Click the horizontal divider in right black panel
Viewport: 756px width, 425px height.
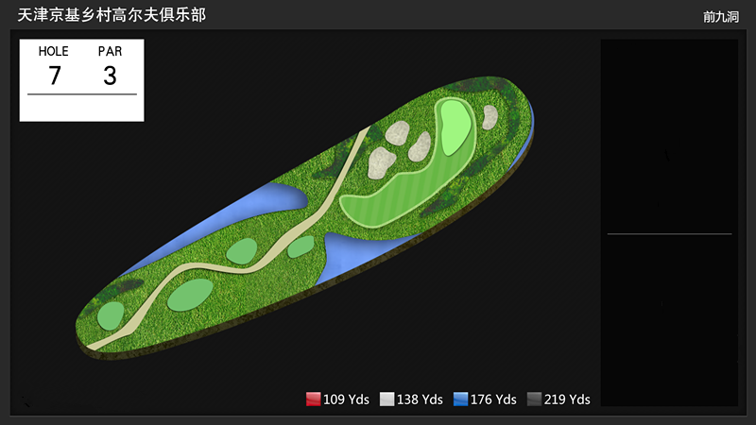coord(669,233)
